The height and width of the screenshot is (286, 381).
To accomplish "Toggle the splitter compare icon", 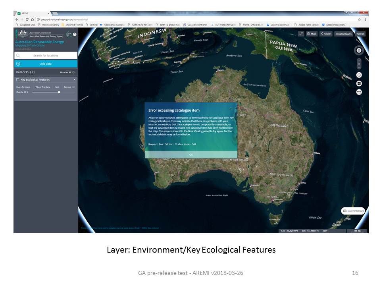I will click(x=359, y=83).
